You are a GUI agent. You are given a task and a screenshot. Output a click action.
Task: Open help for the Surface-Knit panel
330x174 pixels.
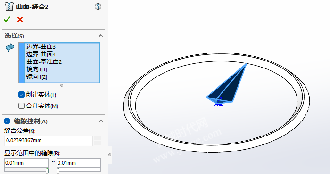[98, 7]
